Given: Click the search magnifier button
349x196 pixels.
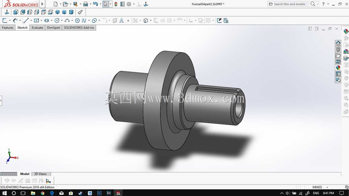Looking at the screenshot, I should click(x=313, y=4).
